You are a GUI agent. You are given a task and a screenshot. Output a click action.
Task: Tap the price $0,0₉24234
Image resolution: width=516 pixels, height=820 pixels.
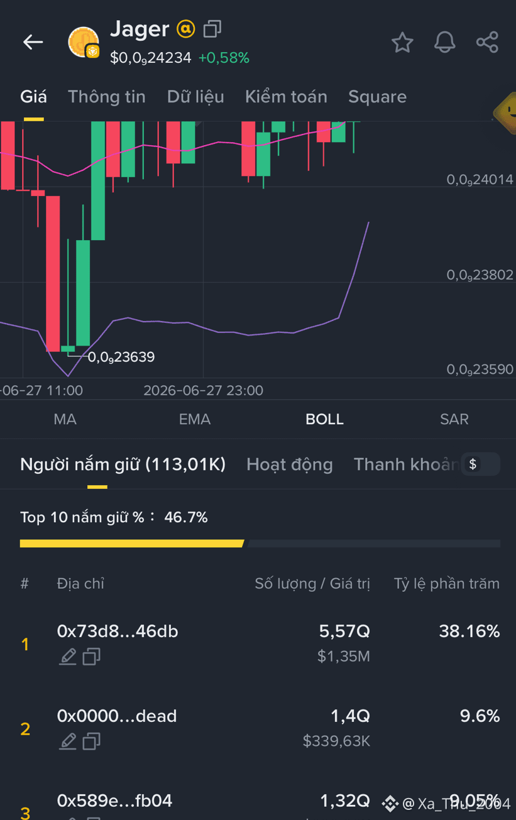click(151, 58)
